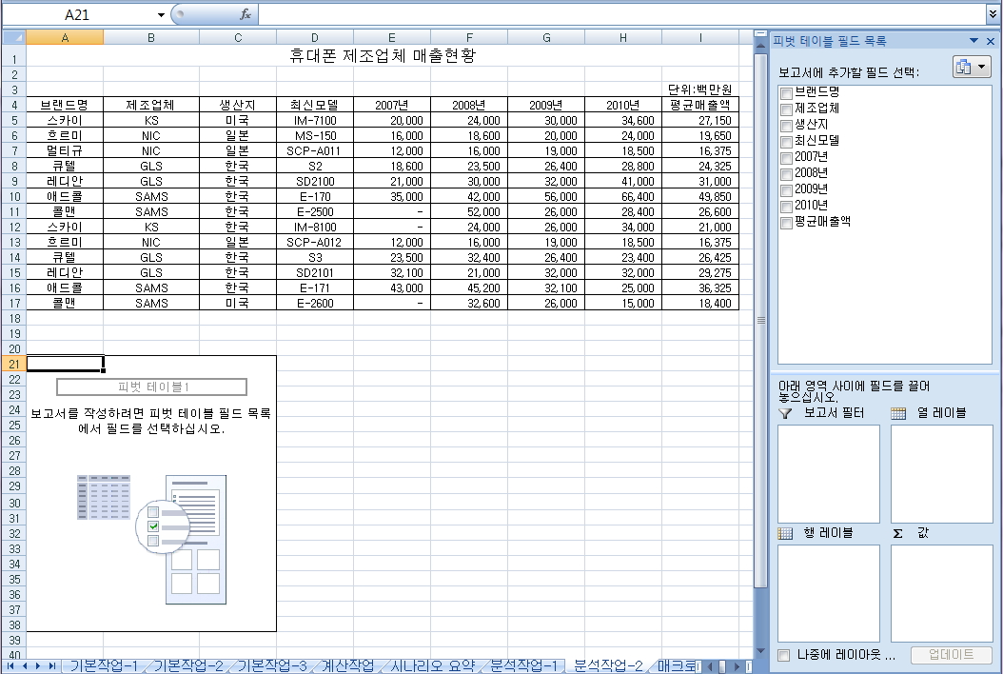The width and height of the screenshot is (1003, 674).
Task: Open the field list layout options button
Action: point(972,66)
